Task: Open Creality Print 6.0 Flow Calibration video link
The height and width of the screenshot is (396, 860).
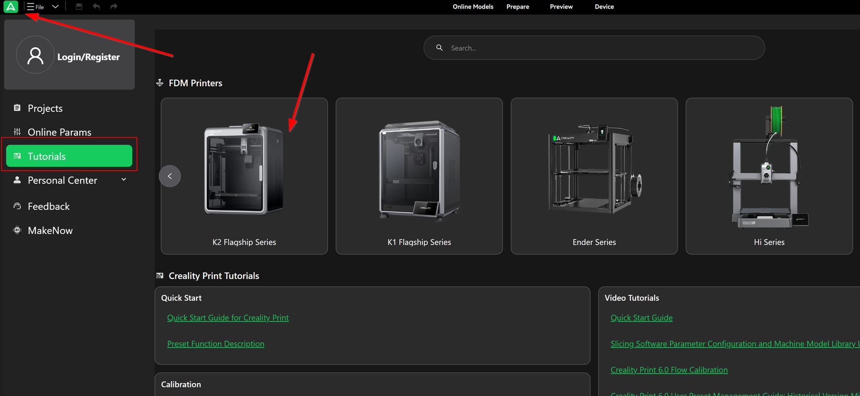Action: tap(669, 370)
